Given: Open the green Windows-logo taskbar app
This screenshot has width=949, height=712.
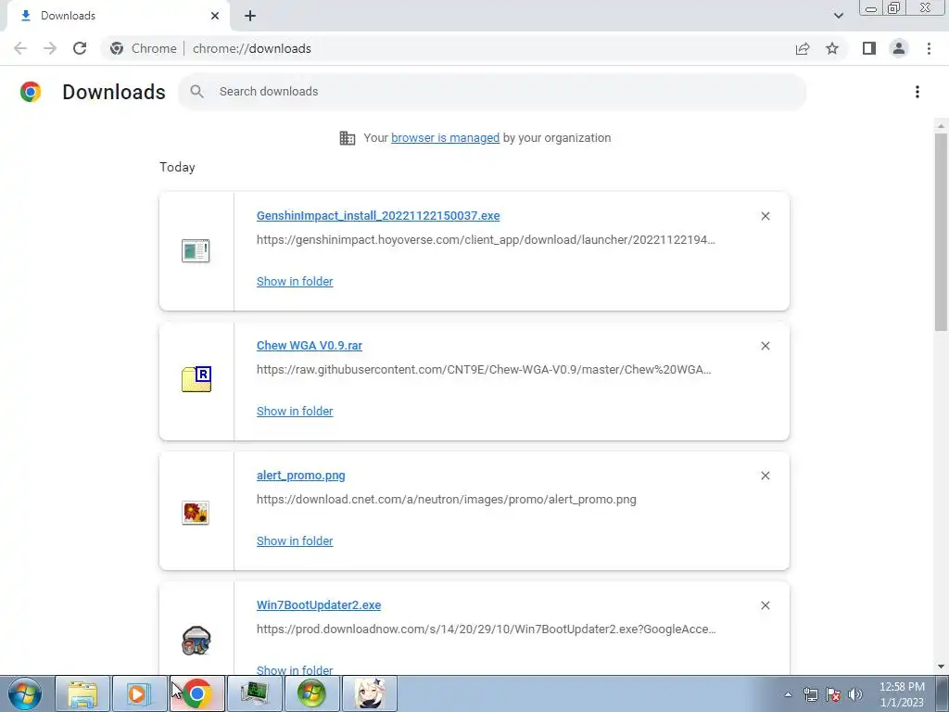Looking at the screenshot, I should click(x=311, y=693).
